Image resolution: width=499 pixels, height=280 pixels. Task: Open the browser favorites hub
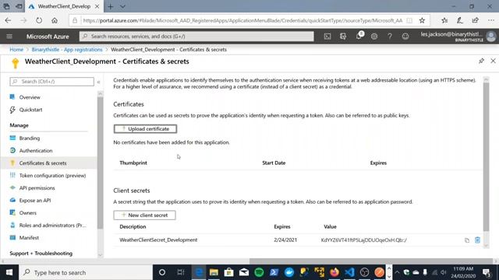(444, 20)
